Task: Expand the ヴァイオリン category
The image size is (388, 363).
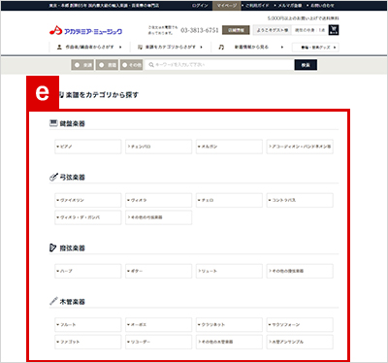Action: point(88,200)
